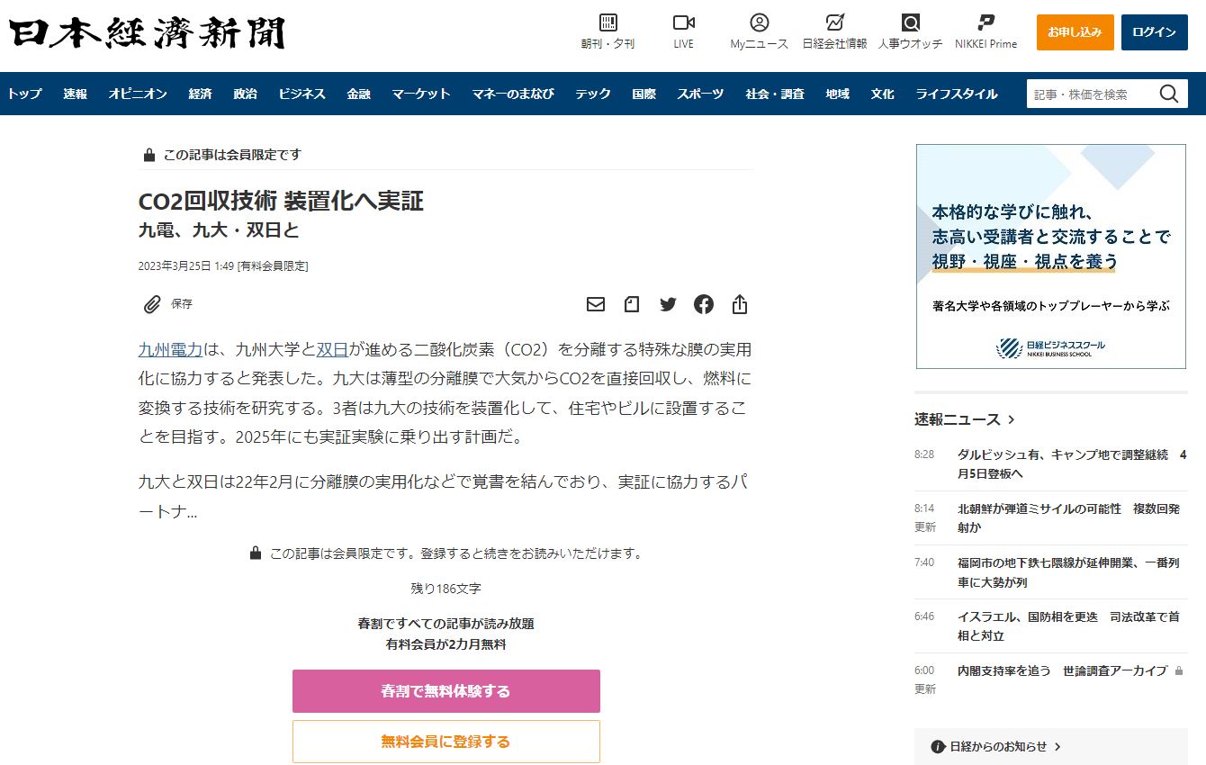
Task: Share the article by email icon
Action: tap(596, 304)
